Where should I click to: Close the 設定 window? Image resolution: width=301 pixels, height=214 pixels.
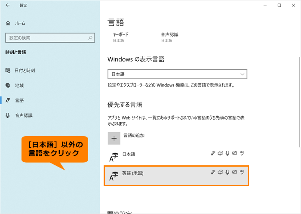coord(293,6)
